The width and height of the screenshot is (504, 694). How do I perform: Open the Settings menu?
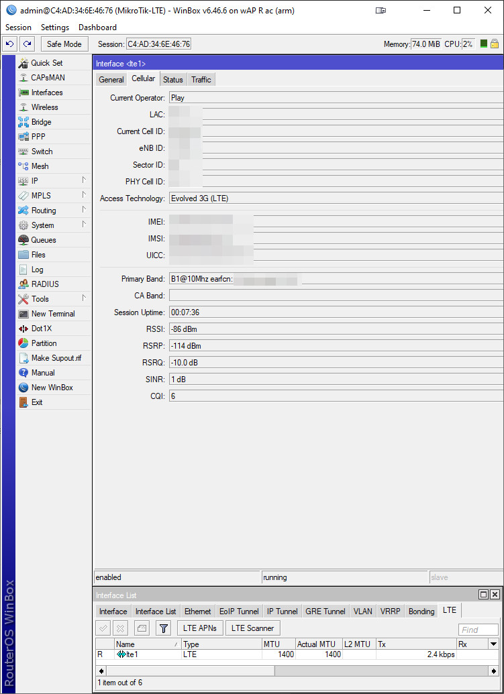point(55,27)
